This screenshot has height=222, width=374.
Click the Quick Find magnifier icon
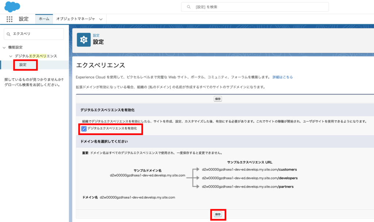point(9,34)
